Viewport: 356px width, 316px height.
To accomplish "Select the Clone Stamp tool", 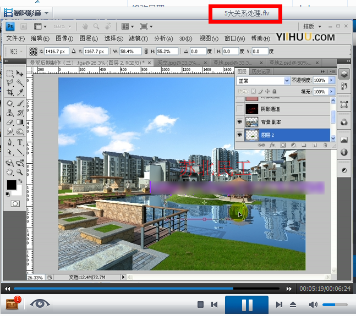I will pyautogui.click(x=9, y=113).
